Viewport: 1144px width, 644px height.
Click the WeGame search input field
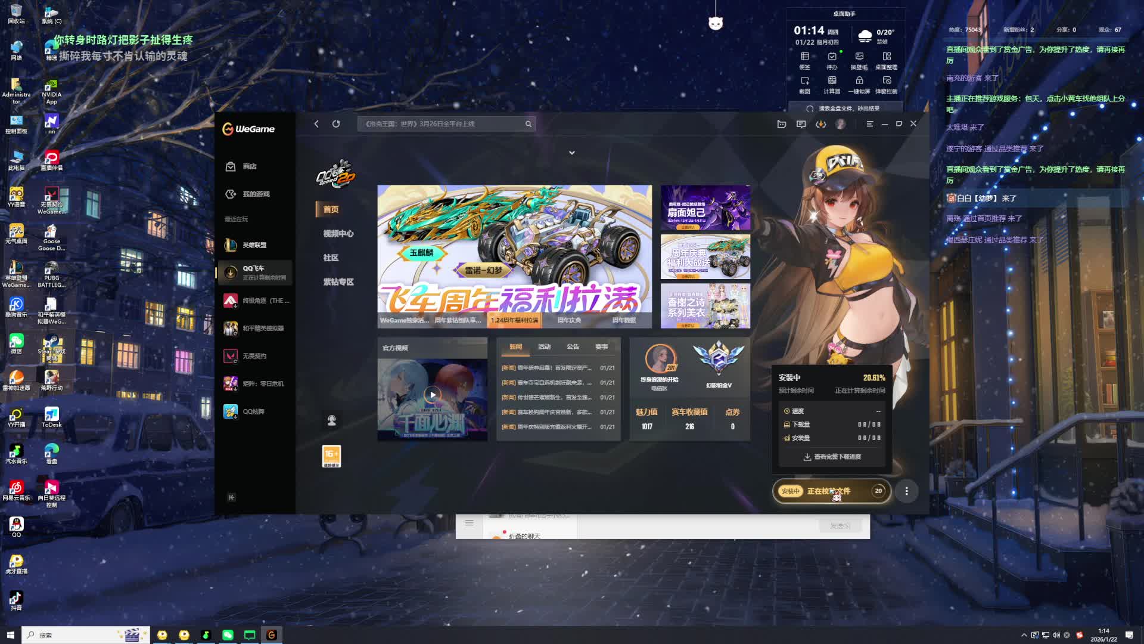pyautogui.click(x=441, y=124)
